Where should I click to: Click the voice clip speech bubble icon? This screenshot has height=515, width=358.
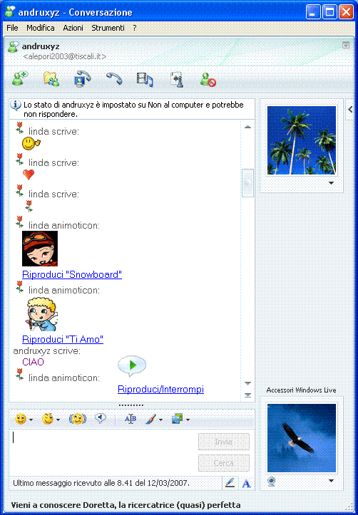click(x=101, y=418)
